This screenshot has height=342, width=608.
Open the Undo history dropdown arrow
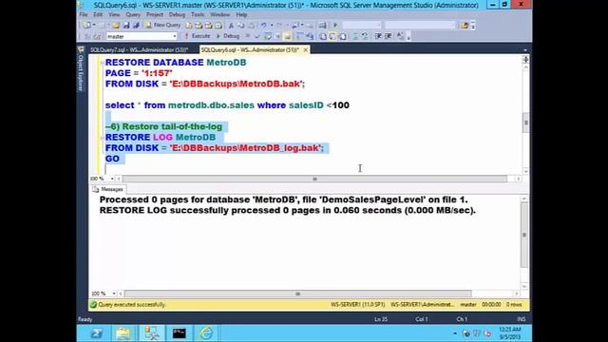click(x=272, y=26)
